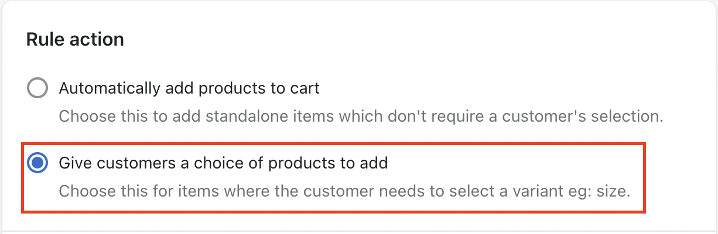Click the 'Give customers a choice of products to add' label

[223, 163]
